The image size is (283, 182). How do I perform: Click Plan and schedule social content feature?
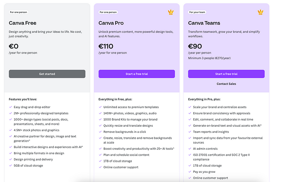coord(126,155)
